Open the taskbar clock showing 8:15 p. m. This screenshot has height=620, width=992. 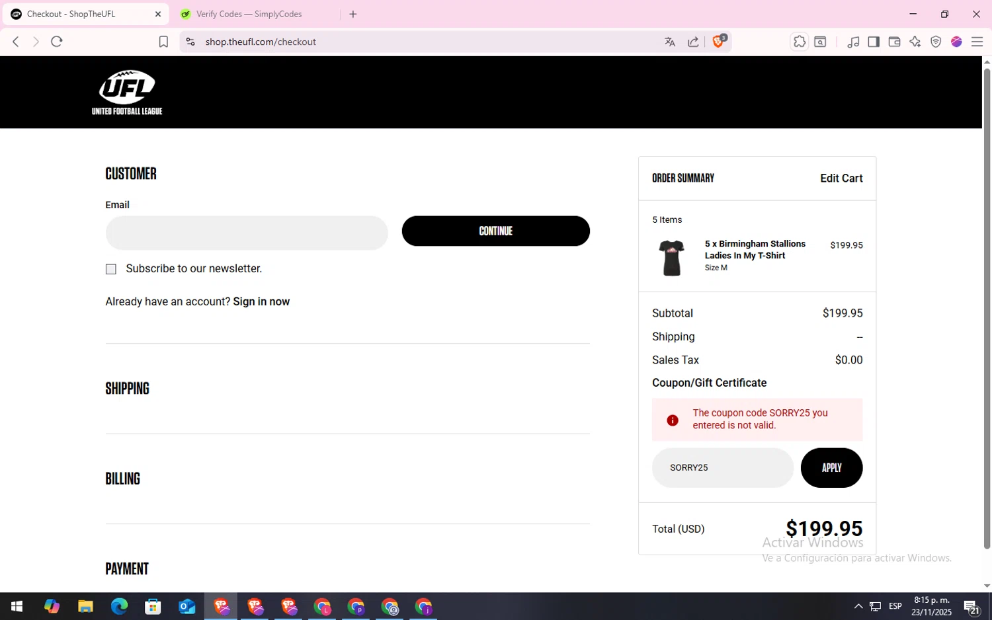pos(931,606)
